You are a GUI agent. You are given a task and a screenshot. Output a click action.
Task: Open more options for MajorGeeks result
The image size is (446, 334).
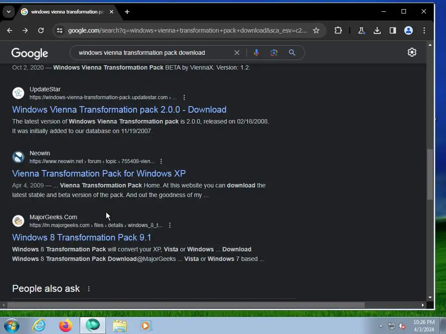(170, 225)
